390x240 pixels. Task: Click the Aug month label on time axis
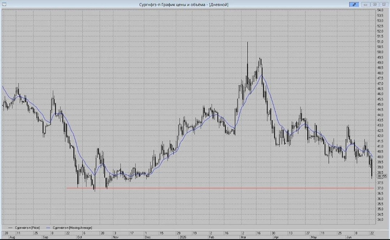click(x=12, y=237)
